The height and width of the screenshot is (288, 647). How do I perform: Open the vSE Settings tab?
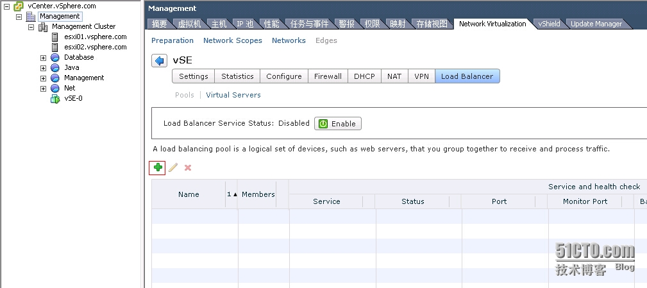[x=194, y=76]
